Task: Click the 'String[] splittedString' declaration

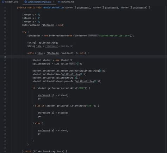Action: point(43,43)
